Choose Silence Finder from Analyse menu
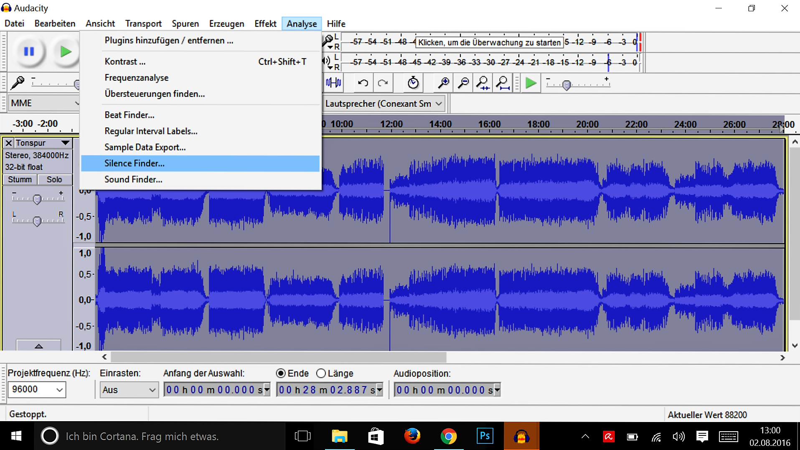800x450 pixels. tap(135, 163)
